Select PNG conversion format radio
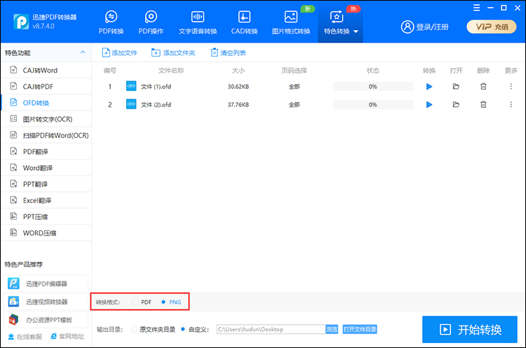Image resolution: width=526 pixels, height=348 pixels. [163, 302]
